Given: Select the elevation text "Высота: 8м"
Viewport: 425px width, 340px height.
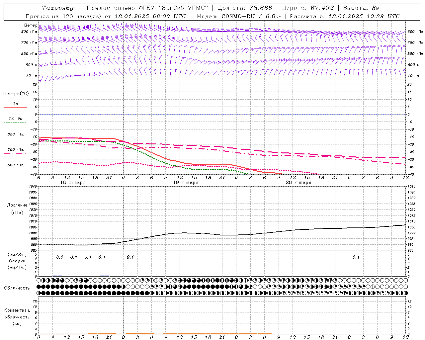Looking at the screenshot, I should (361, 8).
